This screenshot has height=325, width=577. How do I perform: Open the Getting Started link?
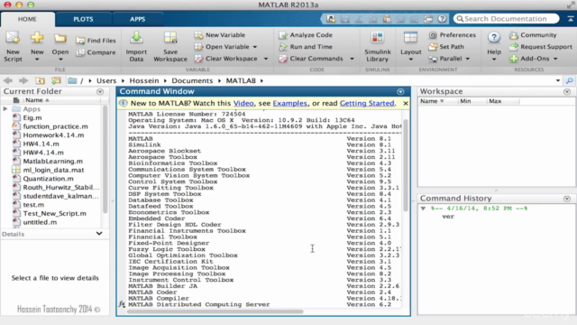[367, 104]
